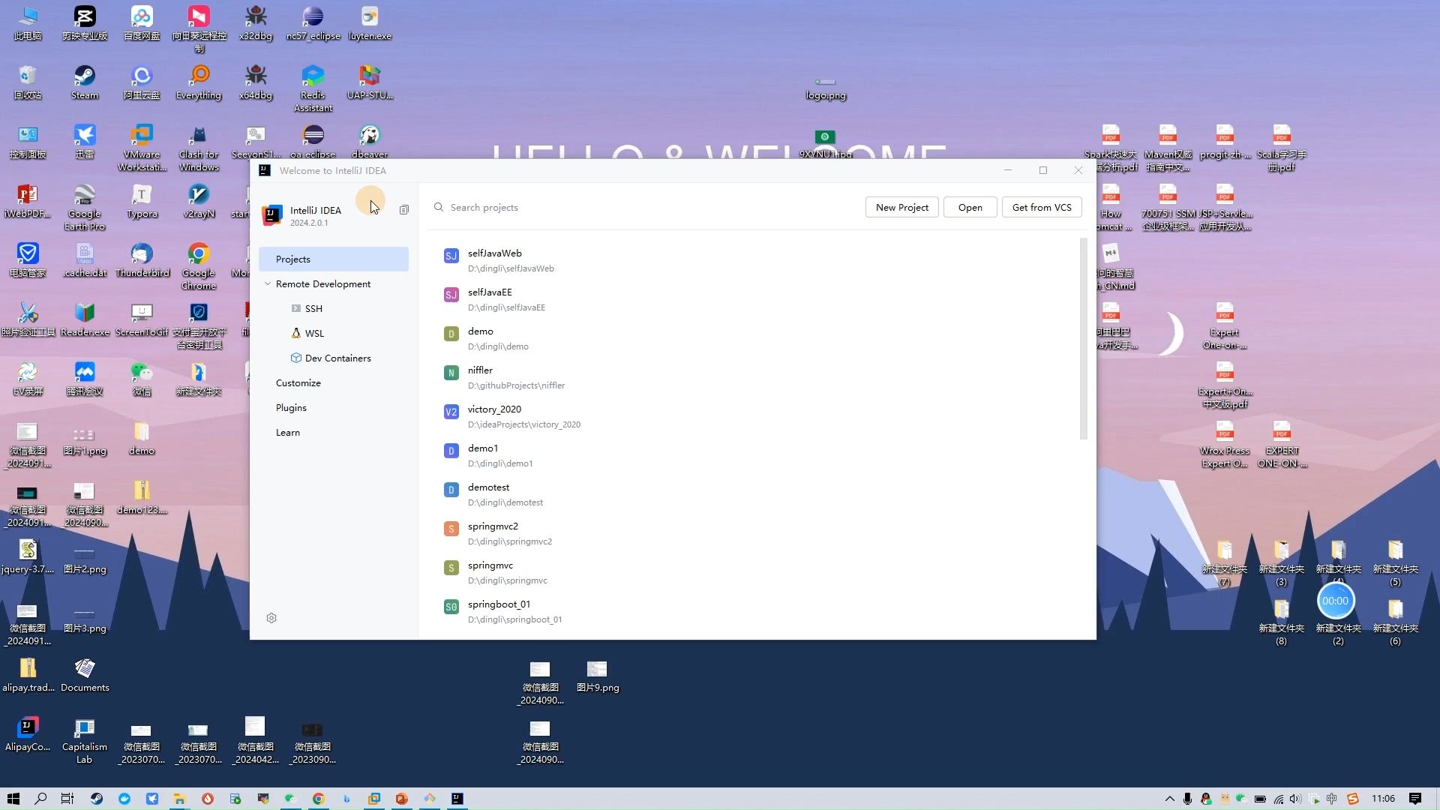Open the niffler project
This screenshot has width=1440, height=810.
click(x=756, y=377)
